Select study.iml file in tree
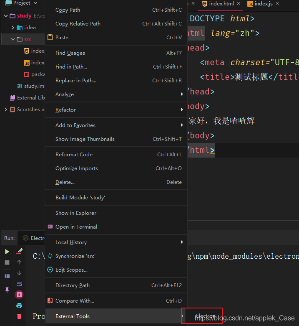This screenshot has width=299, height=326. 31,86
